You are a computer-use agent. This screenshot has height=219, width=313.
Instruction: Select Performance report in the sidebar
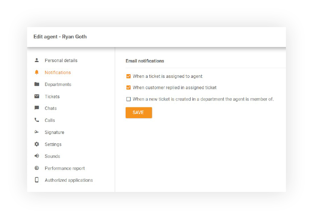[x=64, y=168]
